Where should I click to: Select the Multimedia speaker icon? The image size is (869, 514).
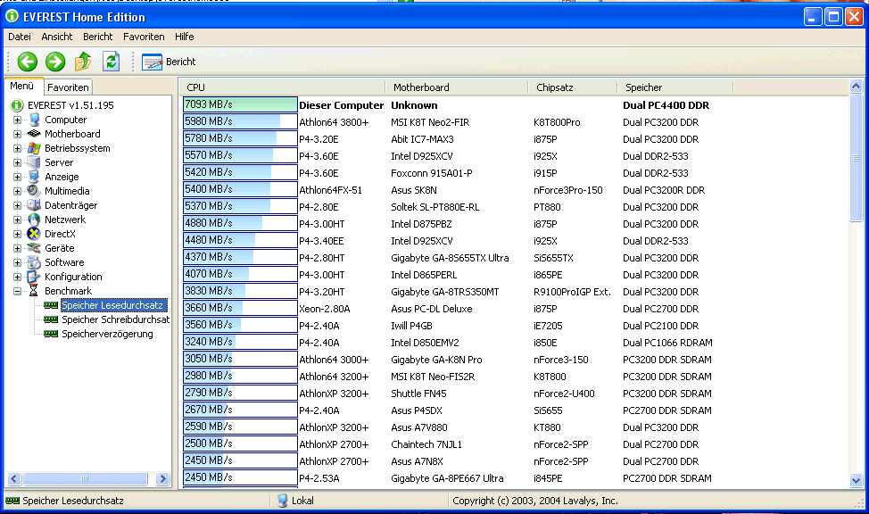pos(35,191)
